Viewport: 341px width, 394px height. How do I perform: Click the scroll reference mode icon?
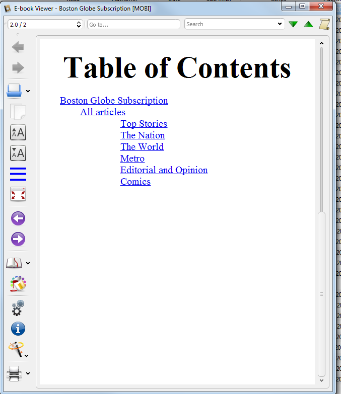point(324,24)
